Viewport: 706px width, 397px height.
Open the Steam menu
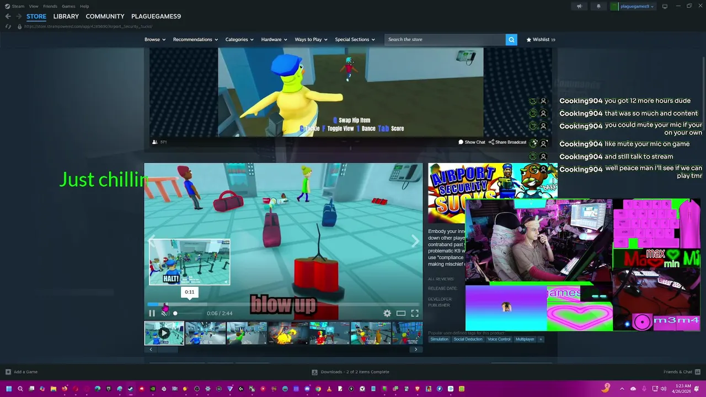click(15, 6)
